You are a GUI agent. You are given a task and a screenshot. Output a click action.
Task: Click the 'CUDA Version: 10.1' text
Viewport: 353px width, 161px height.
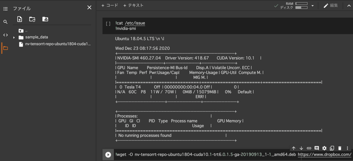point(235,58)
